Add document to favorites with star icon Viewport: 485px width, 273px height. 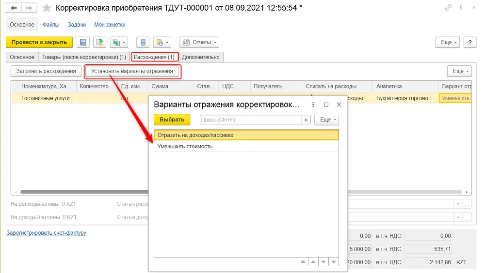(x=47, y=8)
